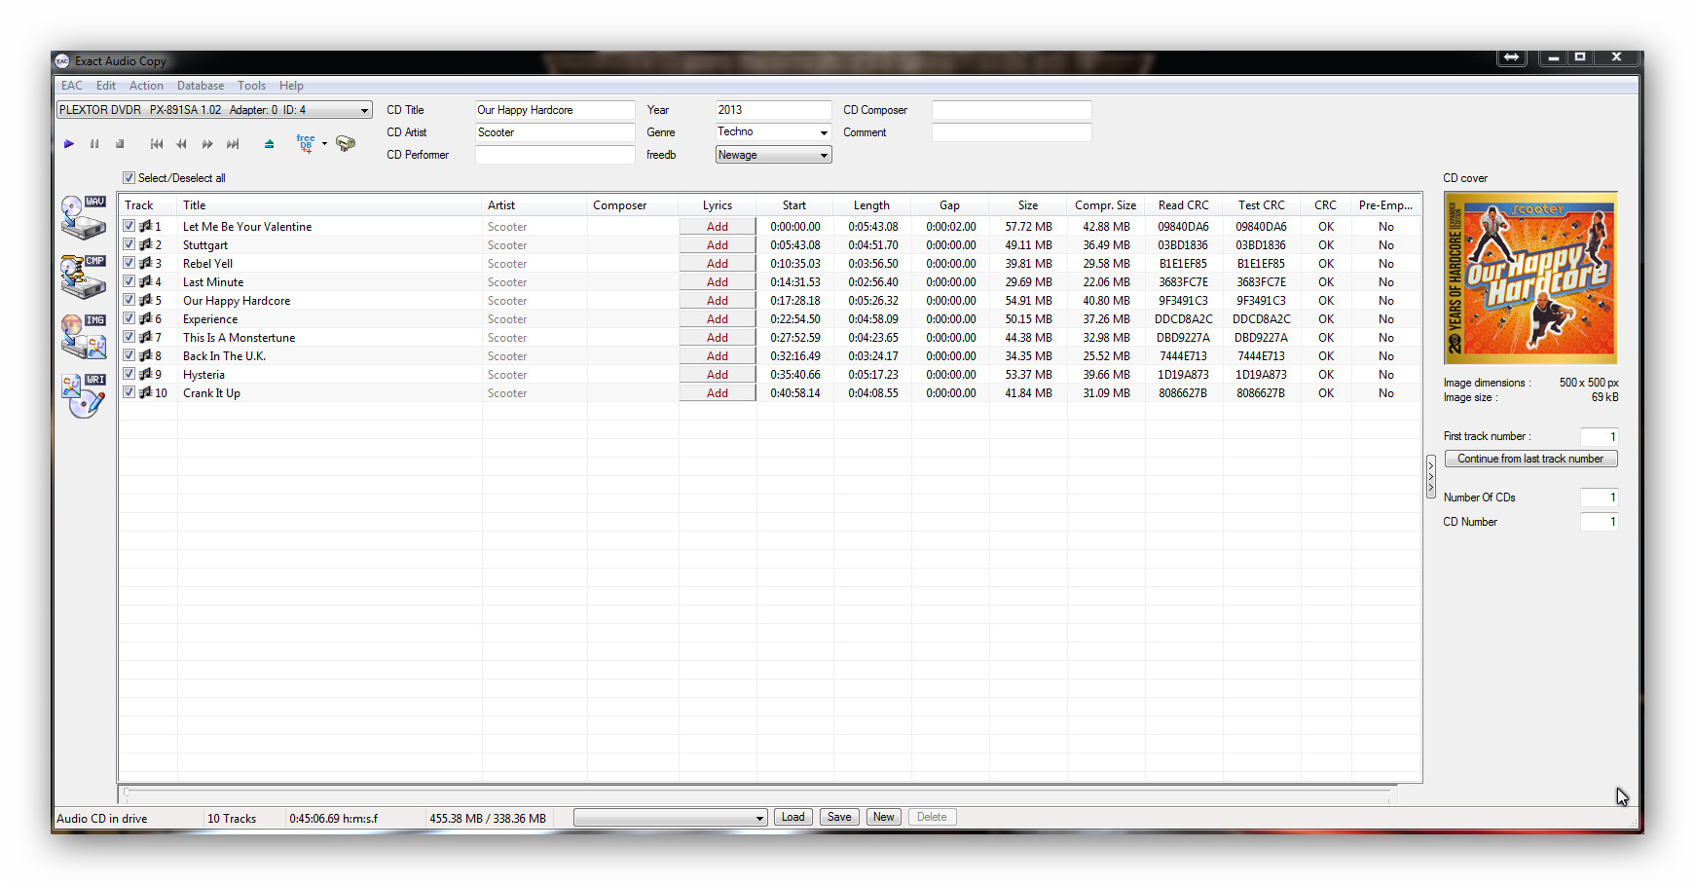
Task: Click the freedb metadata lookup icon
Action: coord(306,144)
